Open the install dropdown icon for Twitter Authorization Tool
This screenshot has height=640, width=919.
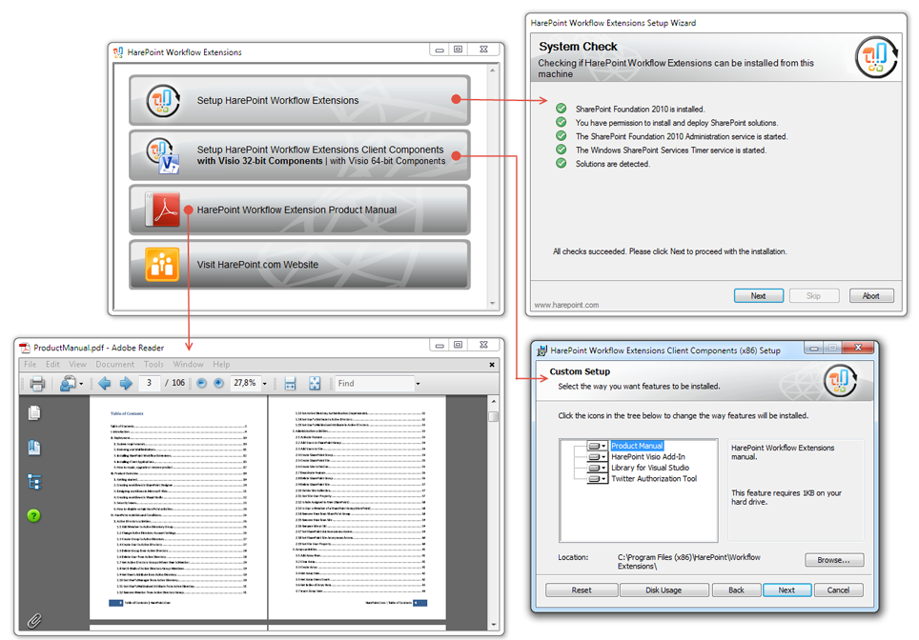pyautogui.click(x=597, y=478)
